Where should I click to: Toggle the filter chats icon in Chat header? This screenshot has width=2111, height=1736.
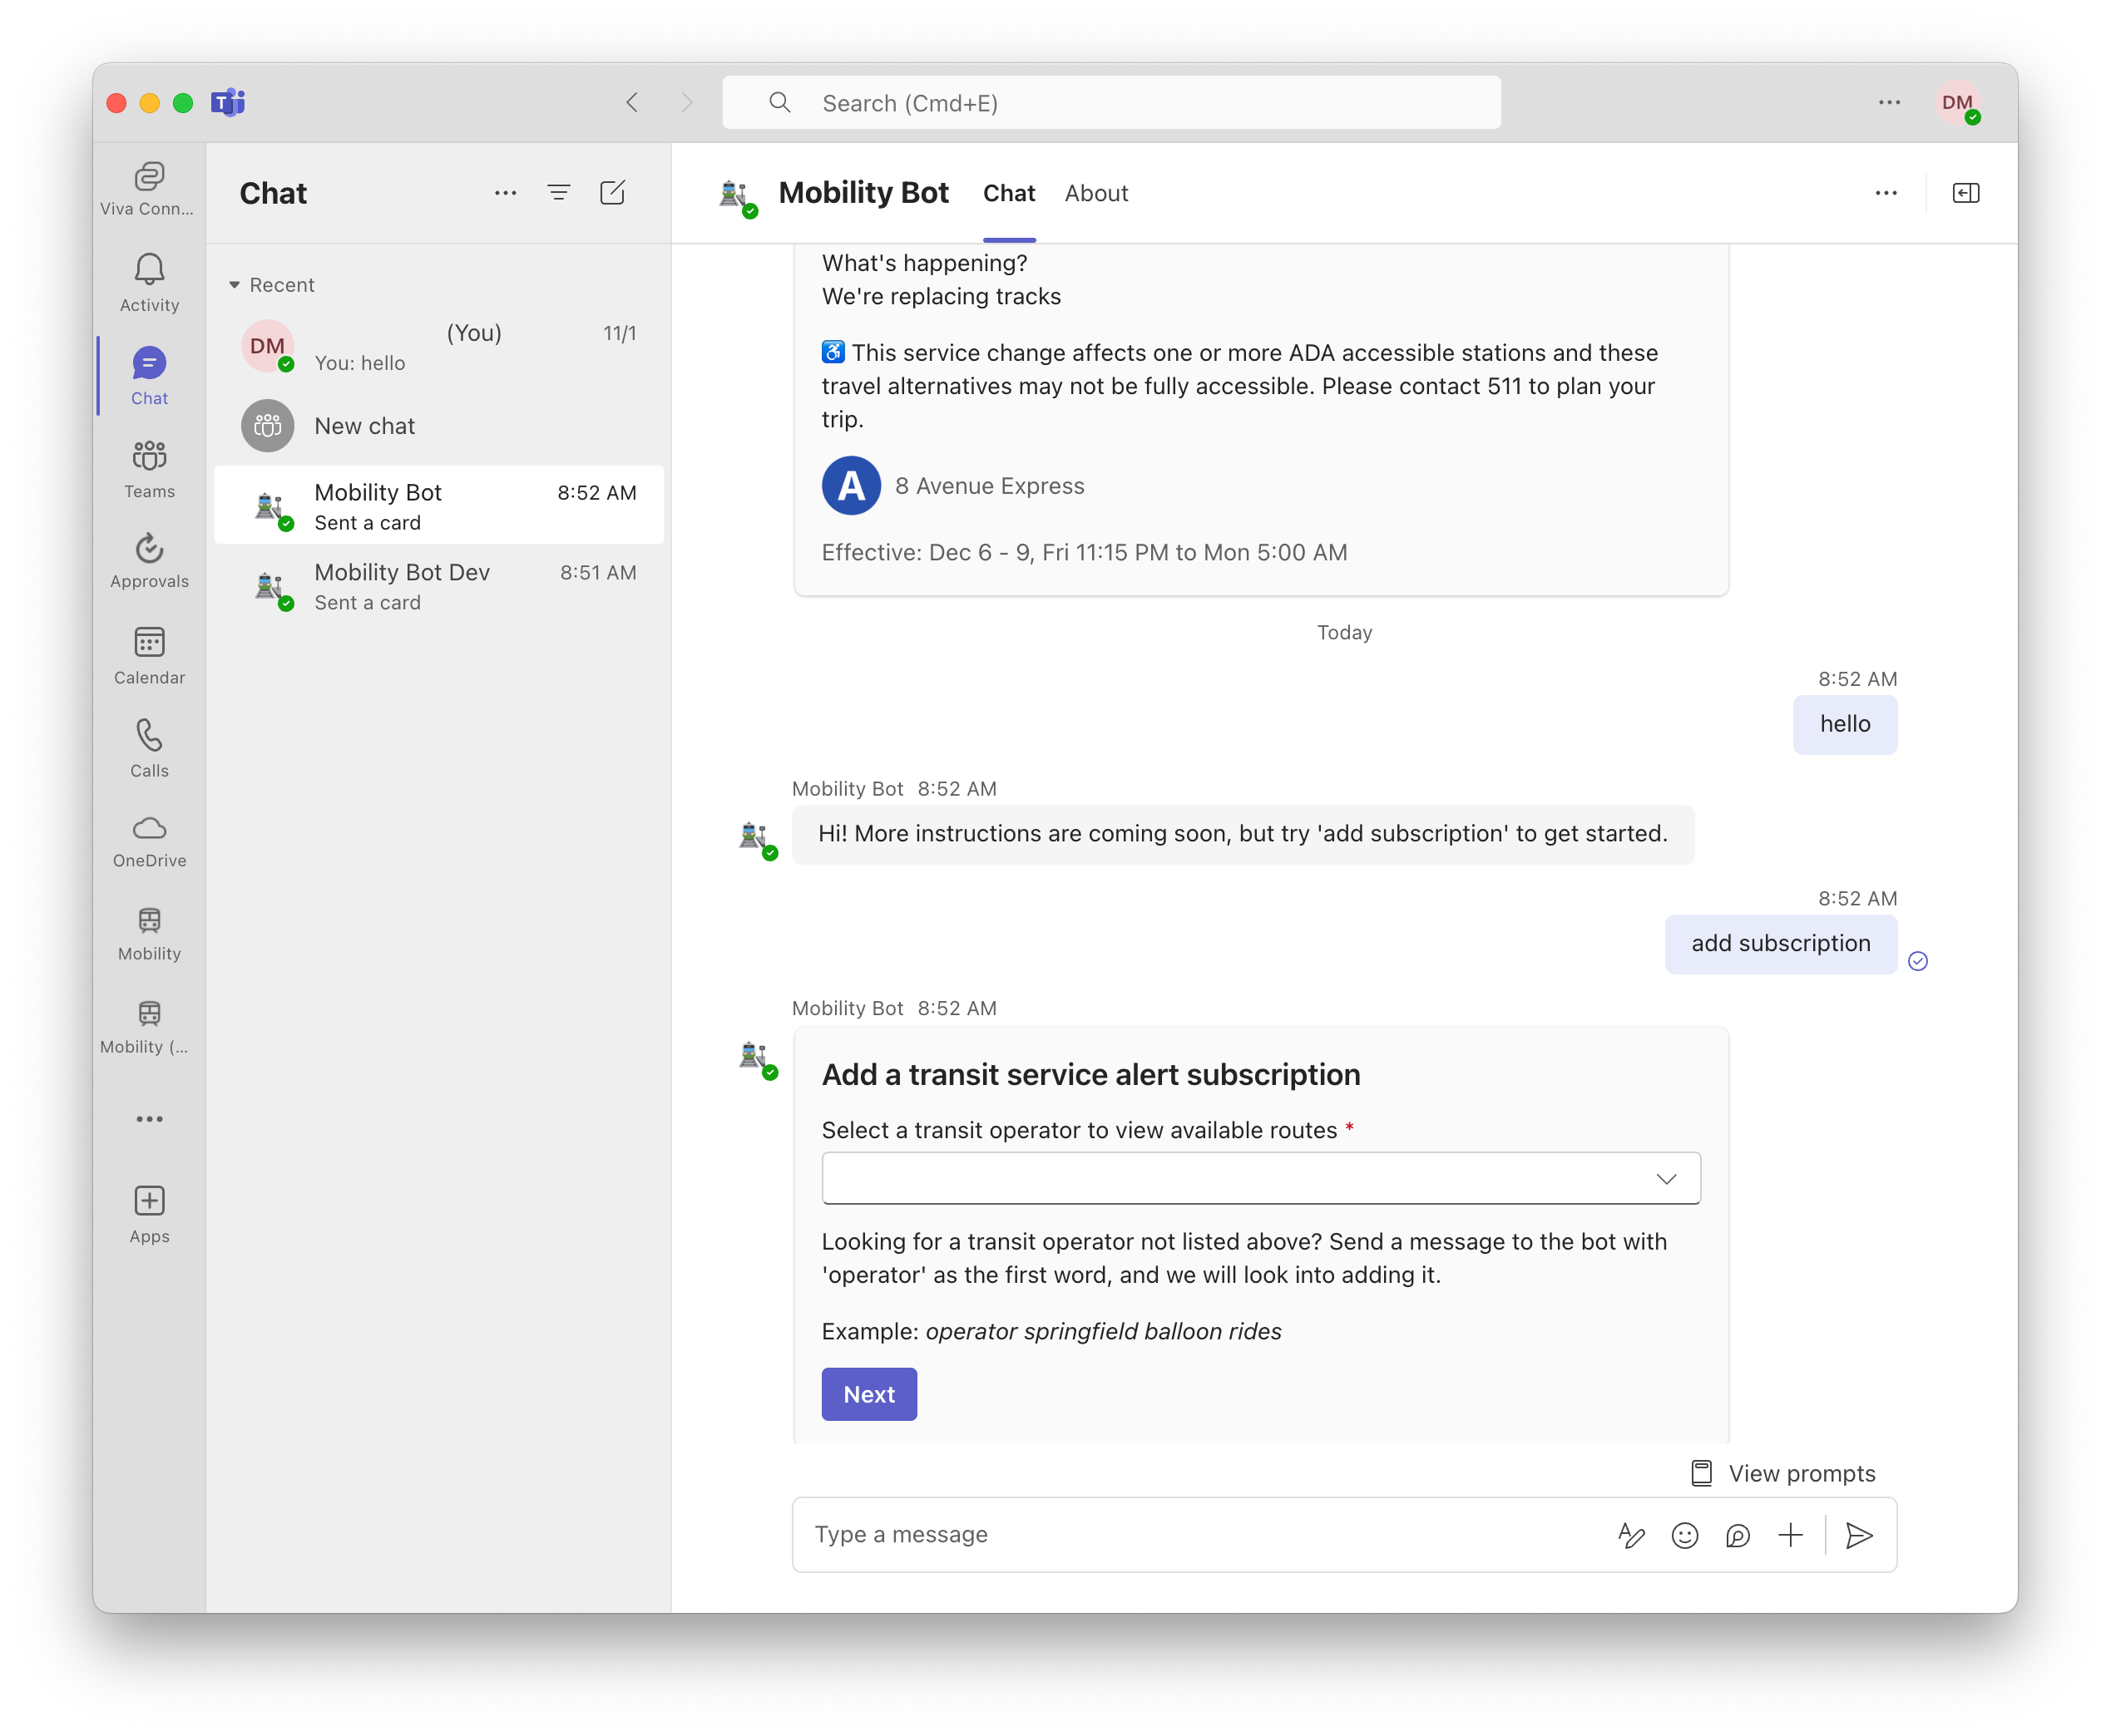[x=559, y=193]
